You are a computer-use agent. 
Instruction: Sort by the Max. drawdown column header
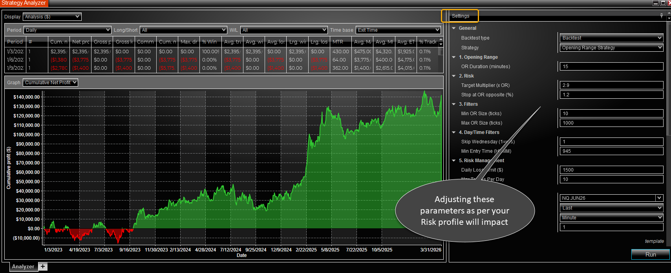pyautogui.click(x=189, y=42)
